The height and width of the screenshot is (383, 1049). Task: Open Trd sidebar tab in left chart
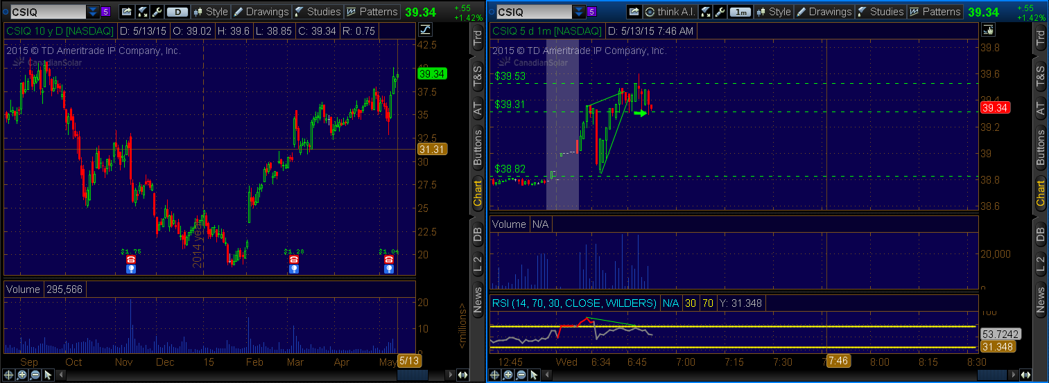(x=478, y=39)
